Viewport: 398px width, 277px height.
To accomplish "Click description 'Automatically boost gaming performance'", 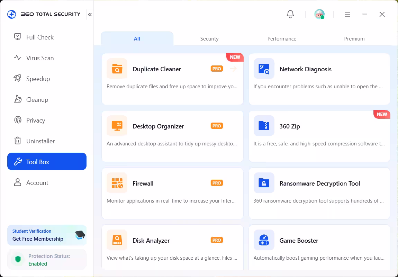I will 319,258.
